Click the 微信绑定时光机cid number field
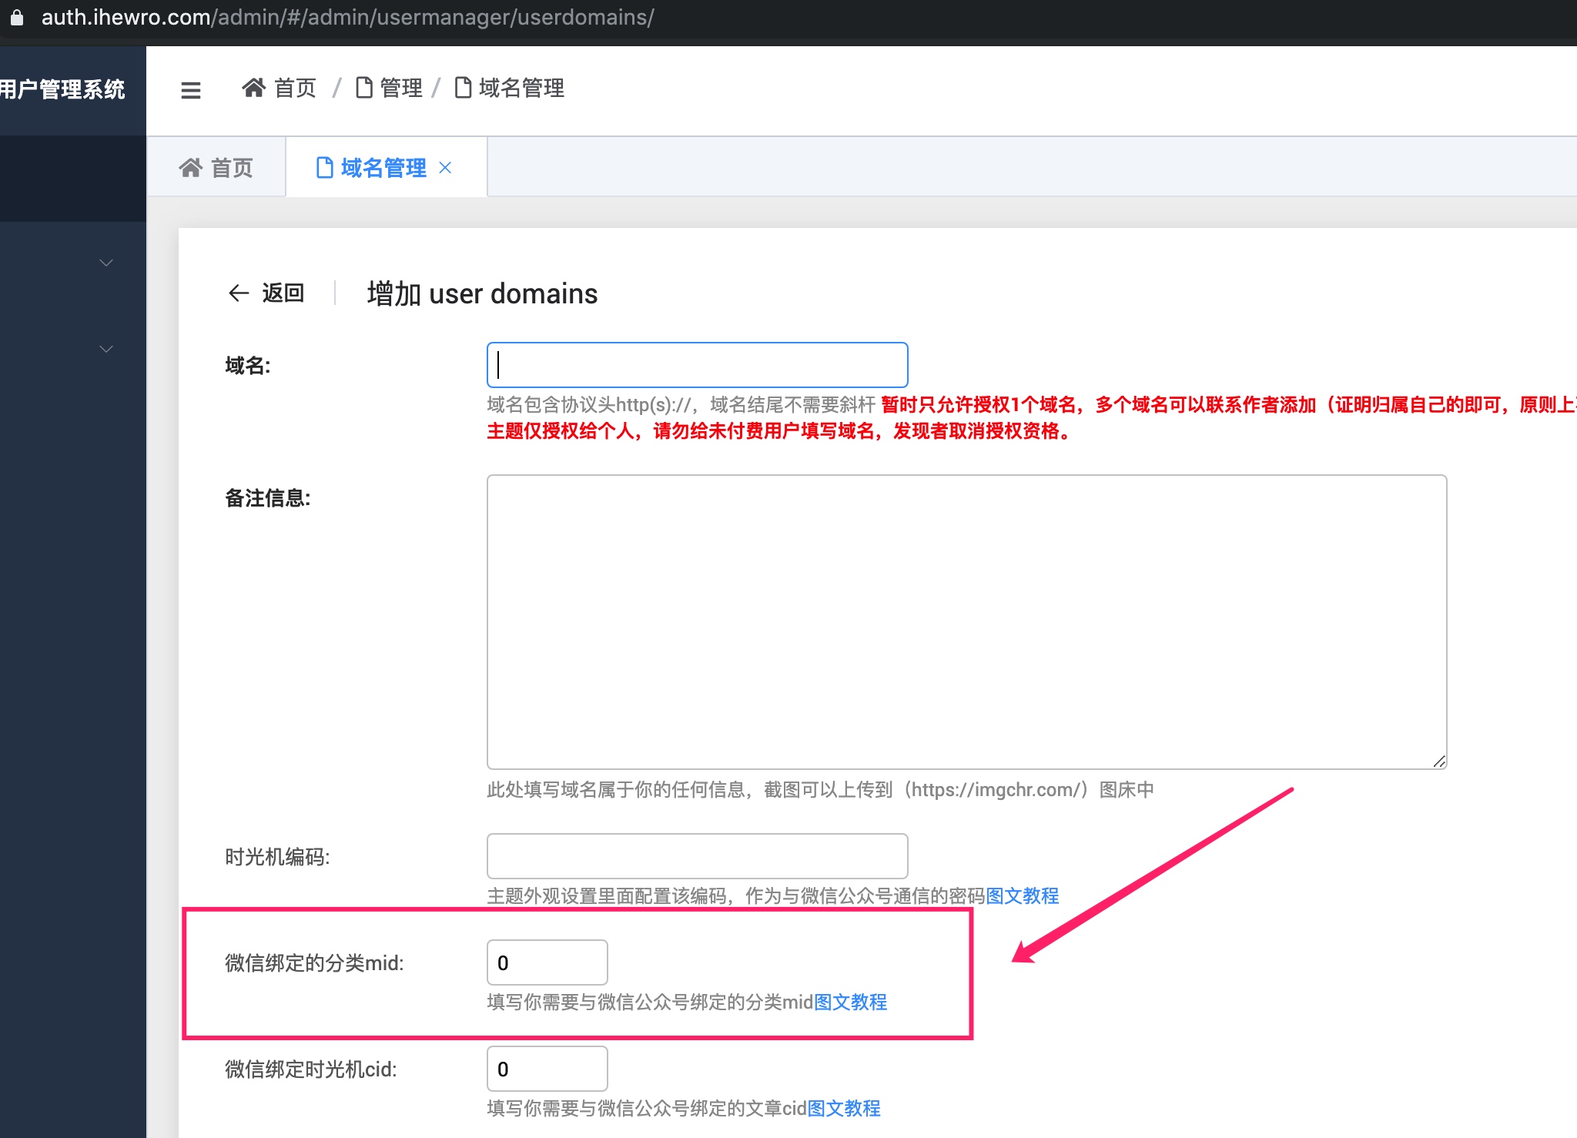 pyautogui.click(x=547, y=1069)
